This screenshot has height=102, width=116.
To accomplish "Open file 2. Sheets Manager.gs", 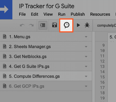I will click(46, 47).
